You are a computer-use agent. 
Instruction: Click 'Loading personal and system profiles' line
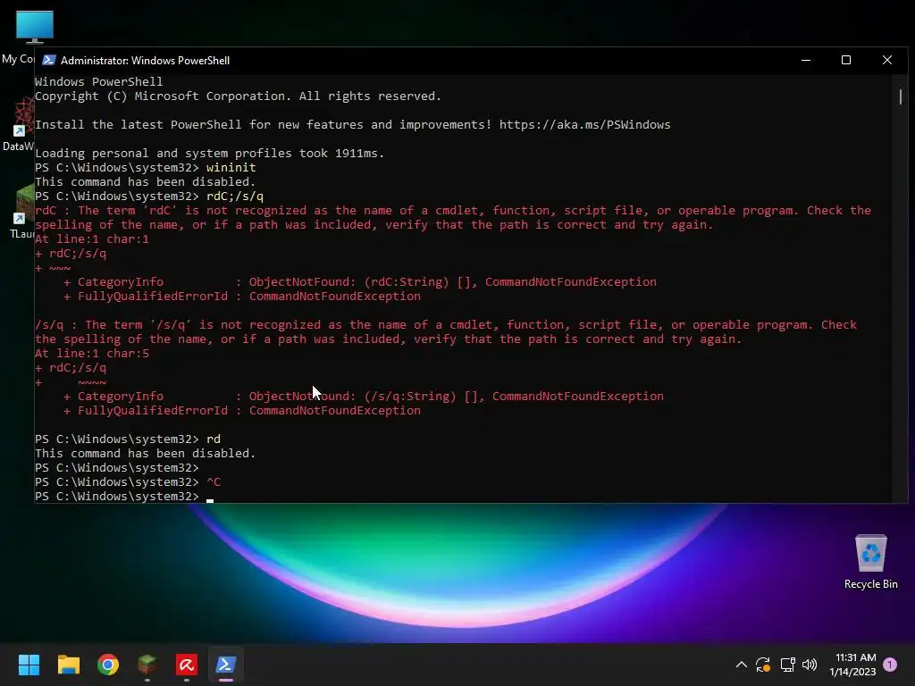pos(209,154)
